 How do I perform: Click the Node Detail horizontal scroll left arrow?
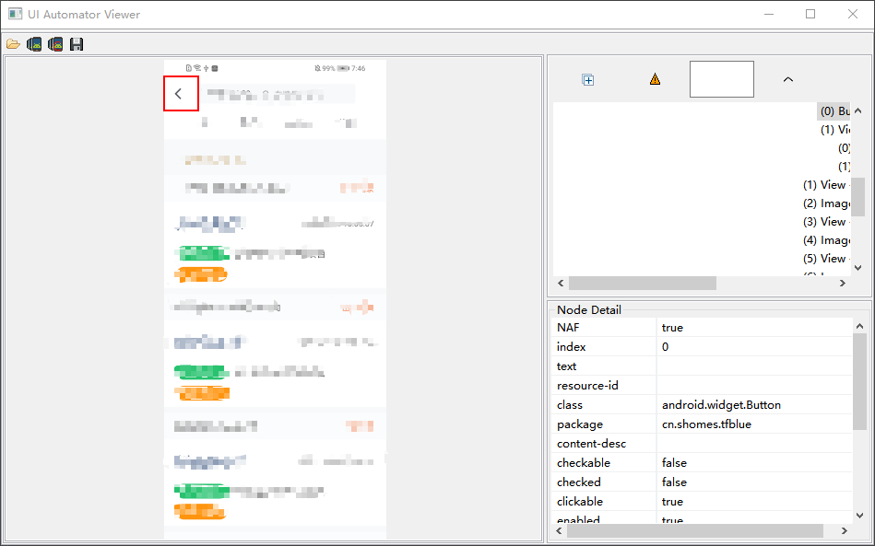560,530
